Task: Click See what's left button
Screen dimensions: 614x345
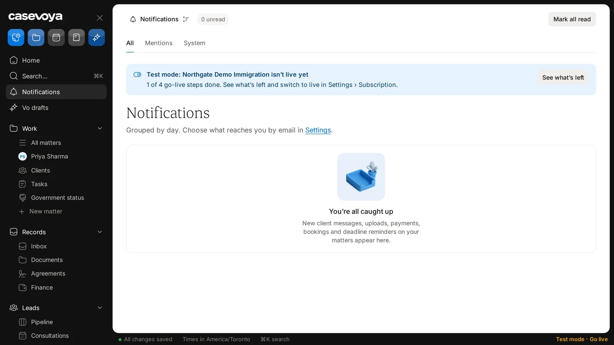Action: pyautogui.click(x=563, y=77)
